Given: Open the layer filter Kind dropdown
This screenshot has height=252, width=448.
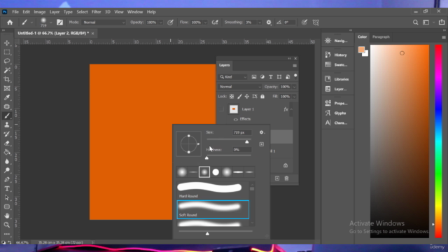Looking at the screenshot, I should click(233, 77).
